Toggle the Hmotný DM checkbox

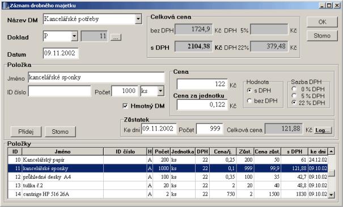tap(125, 106)
